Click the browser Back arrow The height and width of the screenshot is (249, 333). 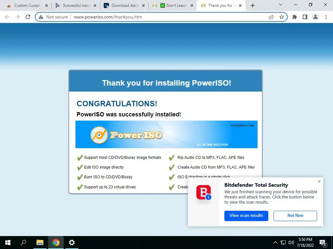[x=7, y=17]
